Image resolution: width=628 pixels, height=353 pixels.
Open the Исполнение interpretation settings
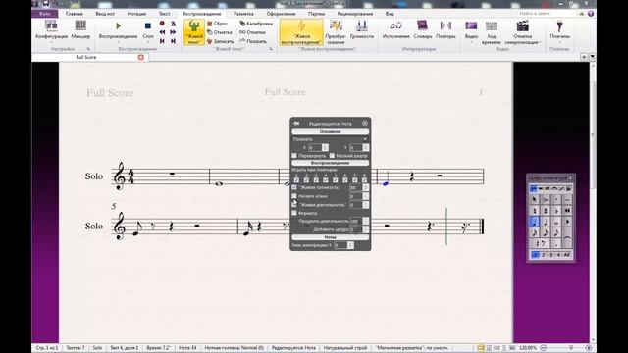[395, 30]
